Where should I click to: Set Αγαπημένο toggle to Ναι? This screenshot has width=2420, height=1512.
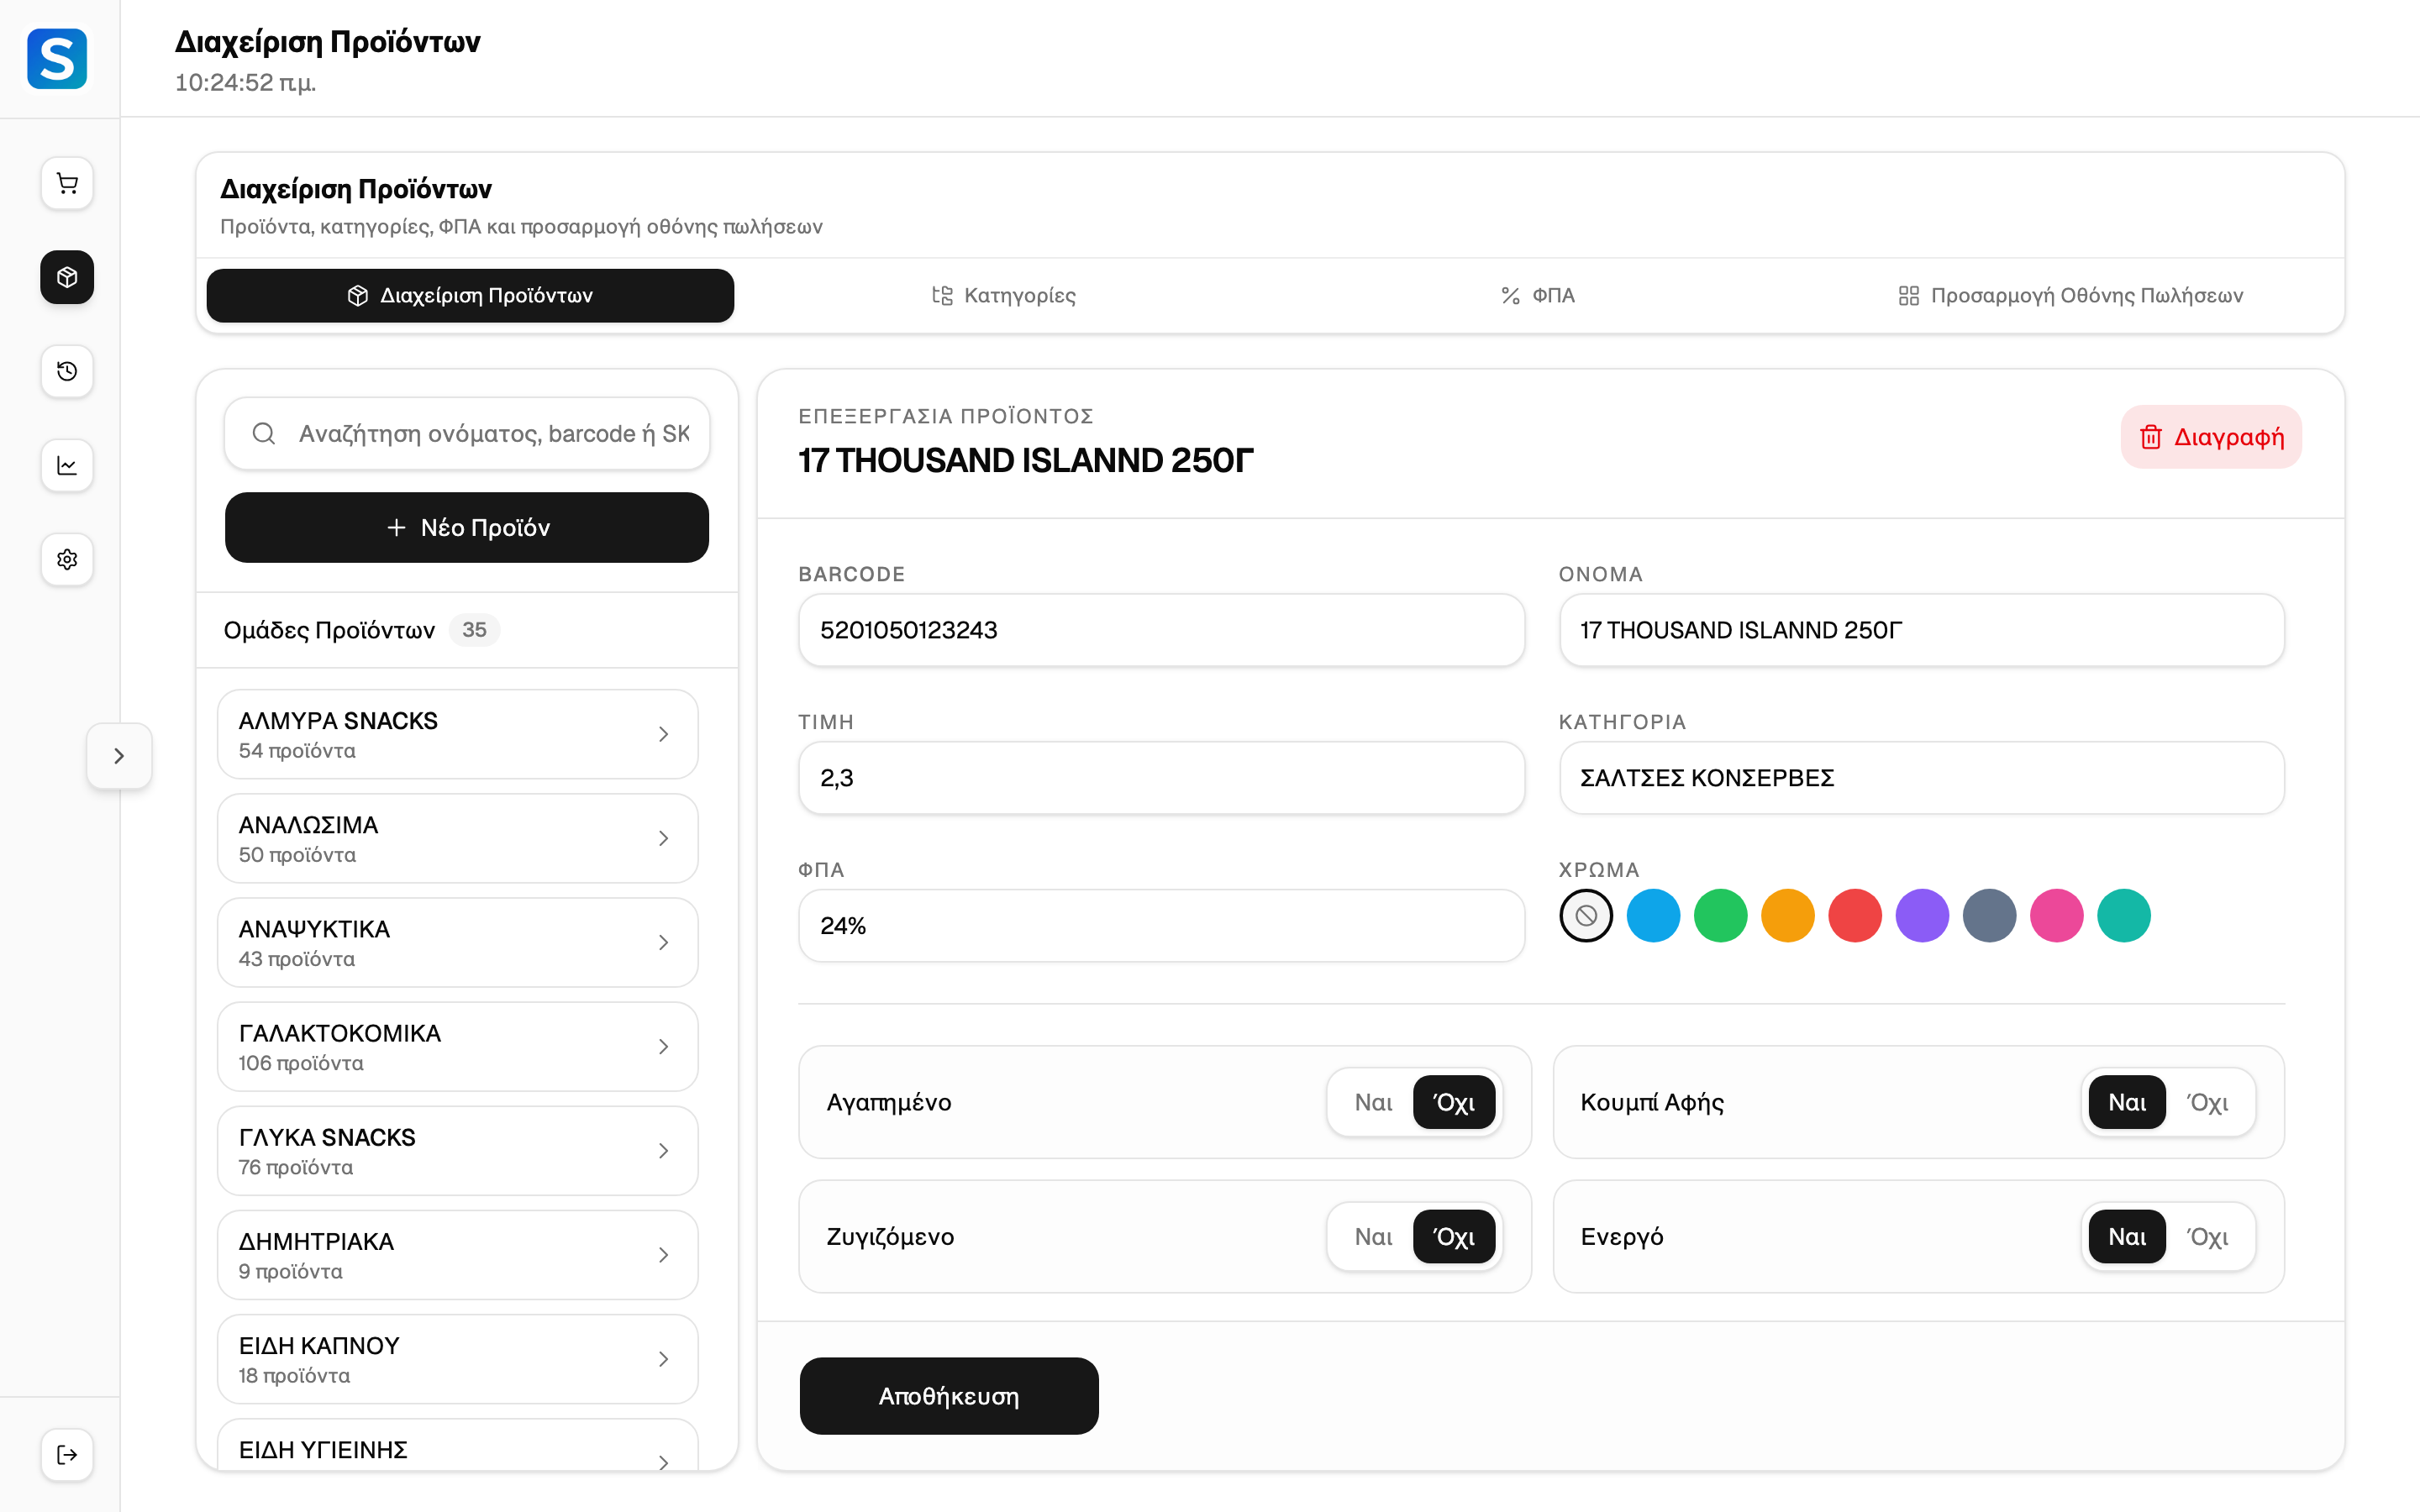pos(1373,1102)
